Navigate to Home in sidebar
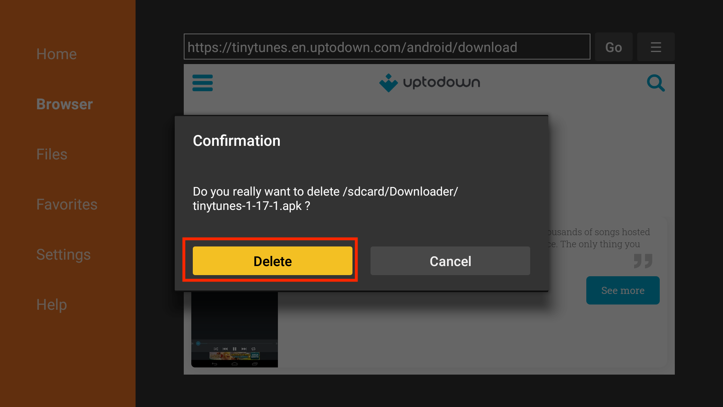The height and width of the screenshot is (407, 723). [x=56, y=54]
